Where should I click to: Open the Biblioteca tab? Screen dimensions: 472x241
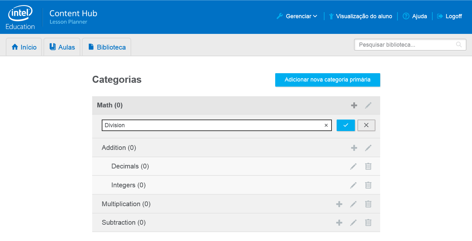point(107,47)
